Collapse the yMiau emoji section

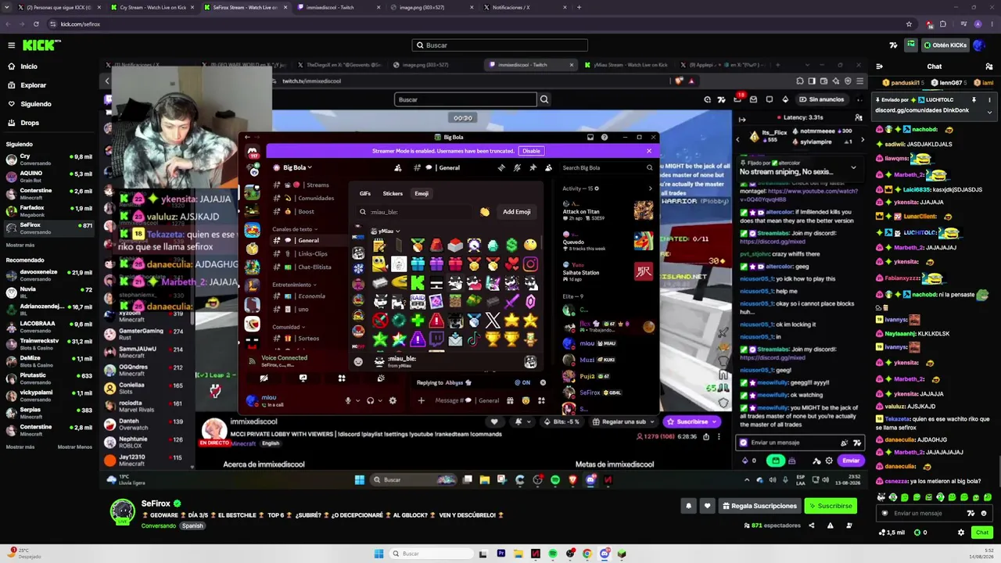tap(386, 231)
